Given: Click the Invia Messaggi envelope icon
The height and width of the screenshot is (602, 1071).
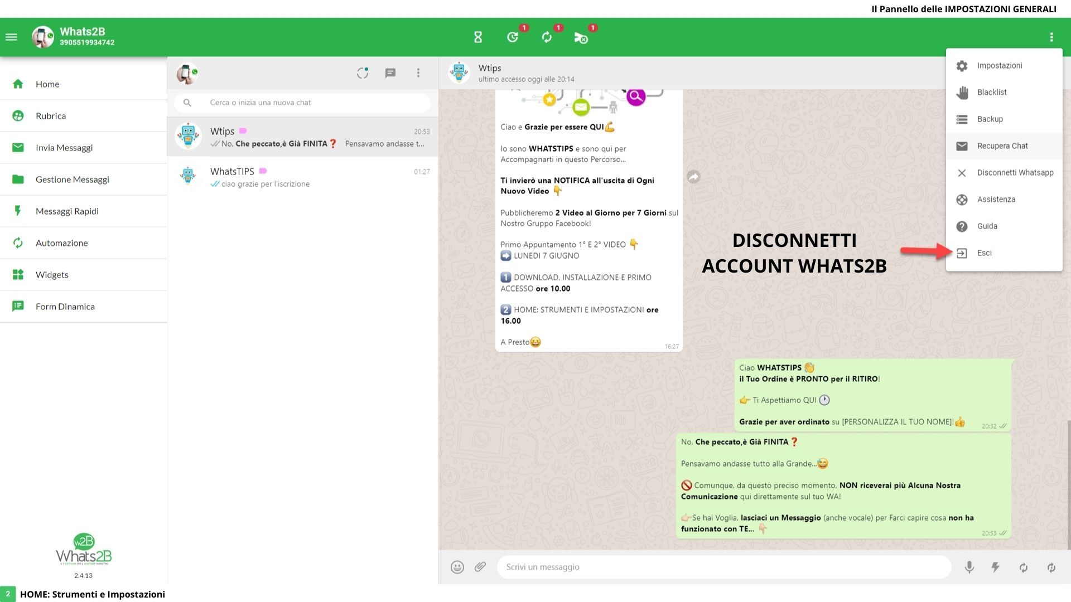Looking at the screenshot, I should point(18,148).
